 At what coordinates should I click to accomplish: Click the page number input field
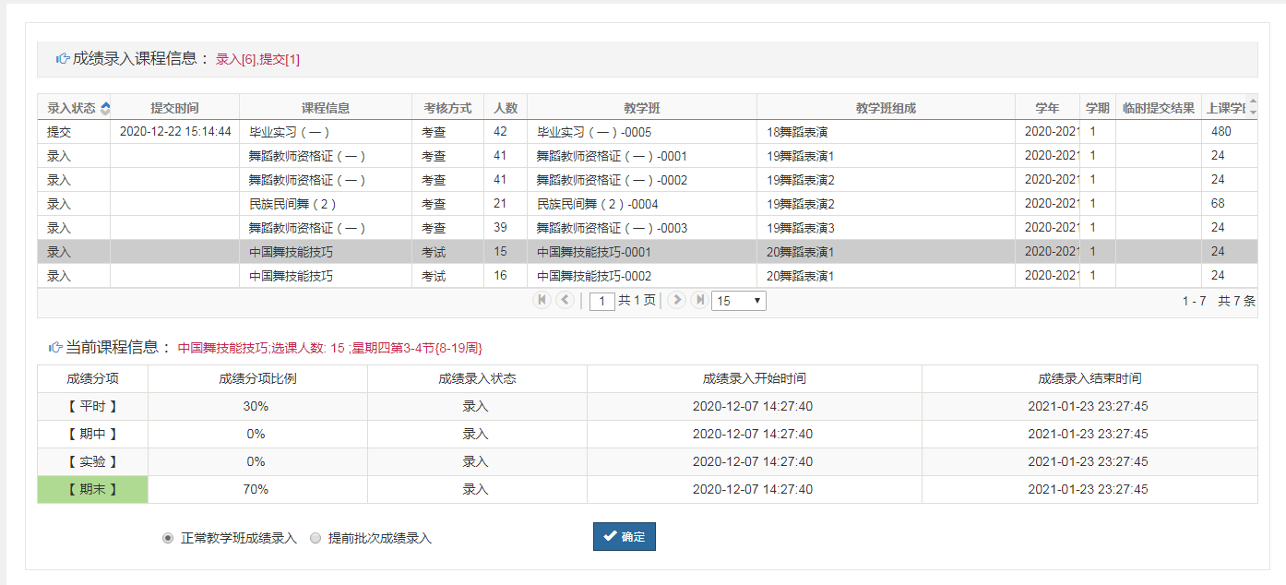[x=601, y=301]
